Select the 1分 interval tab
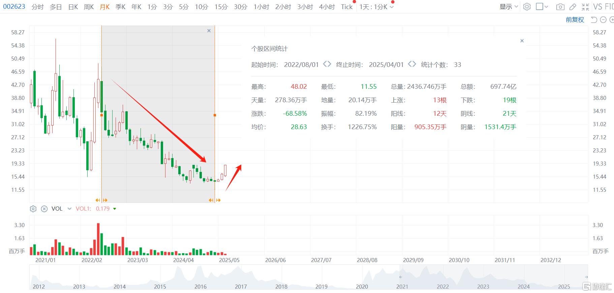The height and width of the screenshot is (293, 614). point(152,7)
